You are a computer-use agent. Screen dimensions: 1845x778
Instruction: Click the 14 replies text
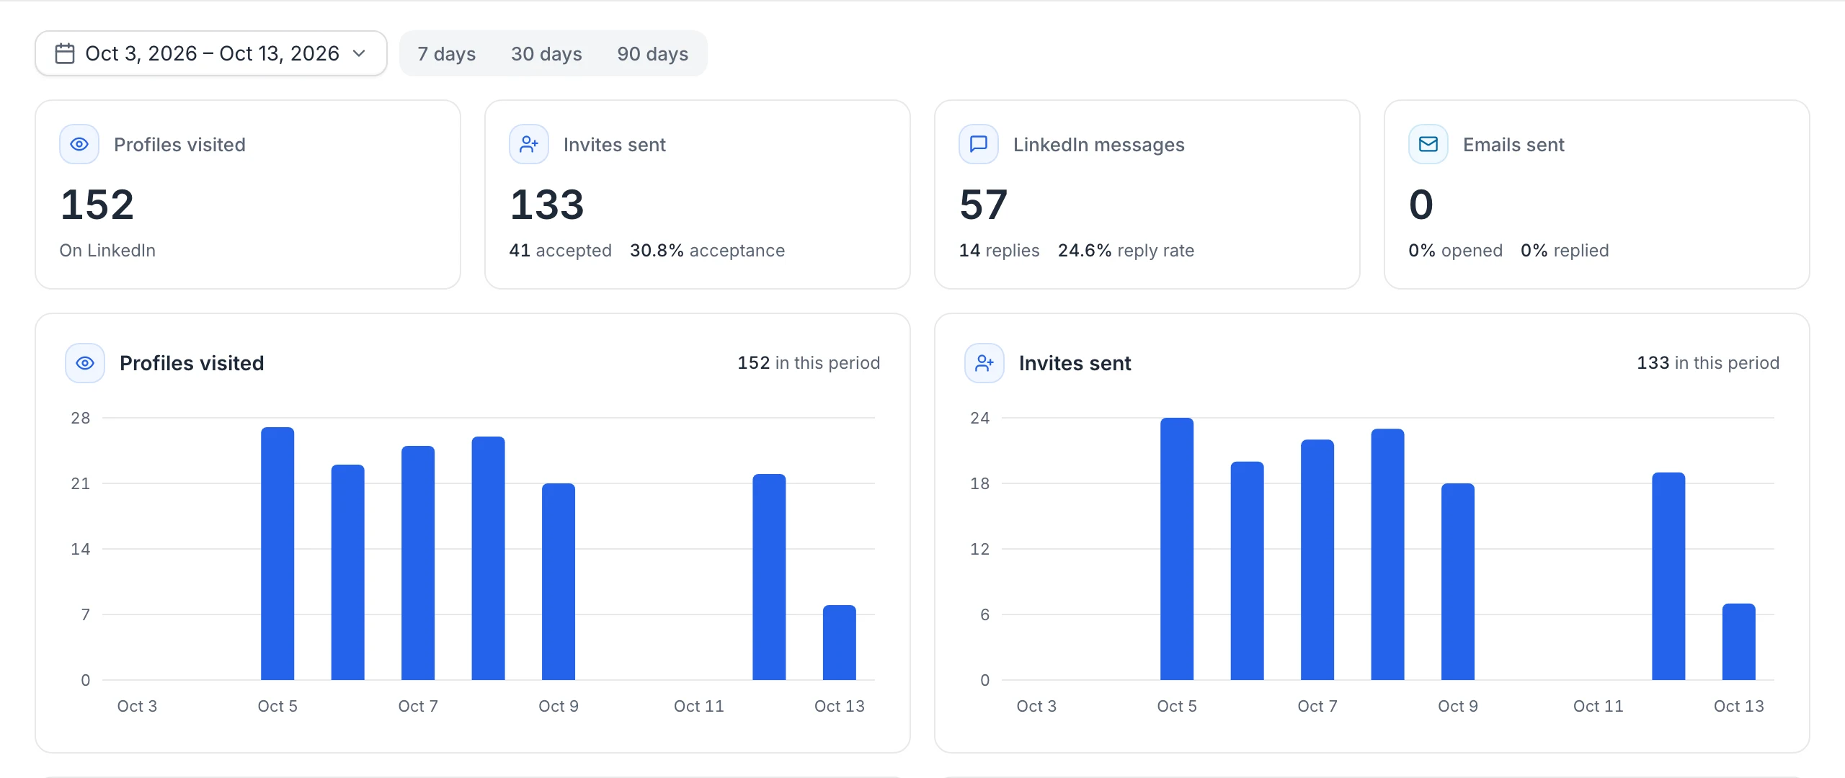point(999,251)
